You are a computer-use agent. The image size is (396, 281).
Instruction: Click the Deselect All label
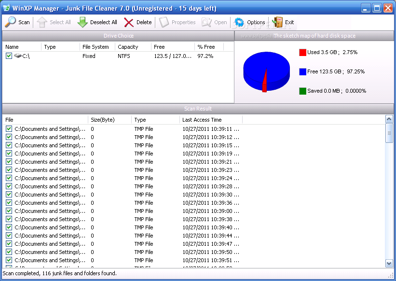104,22
